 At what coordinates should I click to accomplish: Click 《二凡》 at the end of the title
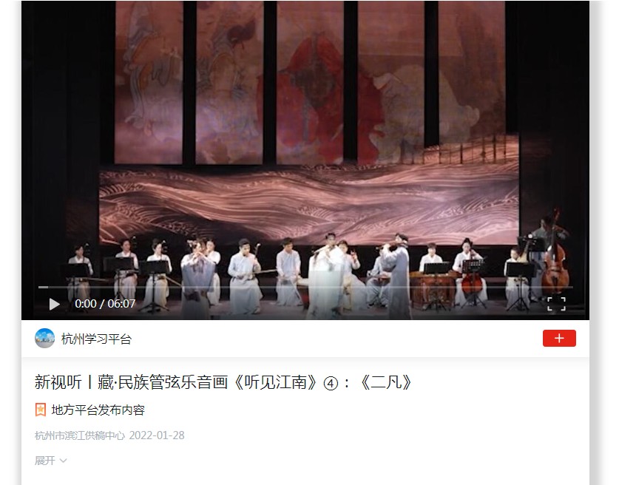click(x=387, y=382)
